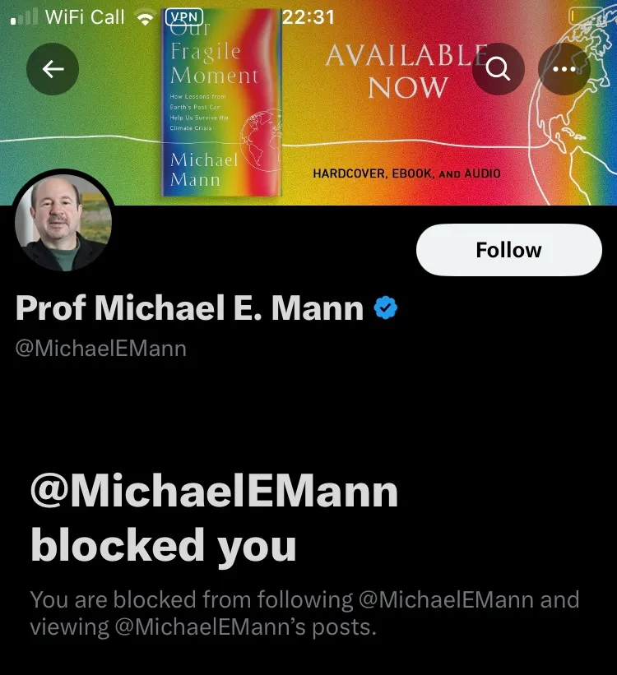The width and height of the screenshot is (617, 675).
Task: Tap the @MichaelEMann handle under the name
Action: click(x=101, y=349)
